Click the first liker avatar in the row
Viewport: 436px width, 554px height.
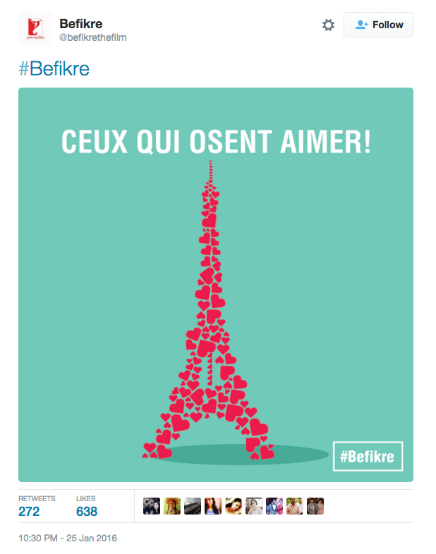tap(152, 506)
